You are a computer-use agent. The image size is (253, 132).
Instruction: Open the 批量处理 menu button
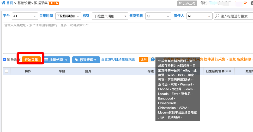(56, 60)
